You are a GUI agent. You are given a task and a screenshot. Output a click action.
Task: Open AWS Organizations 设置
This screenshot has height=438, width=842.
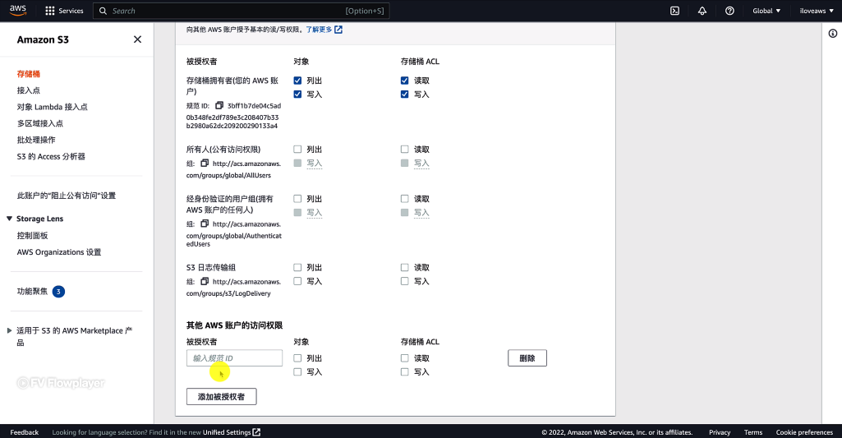[x=59, y=252]
